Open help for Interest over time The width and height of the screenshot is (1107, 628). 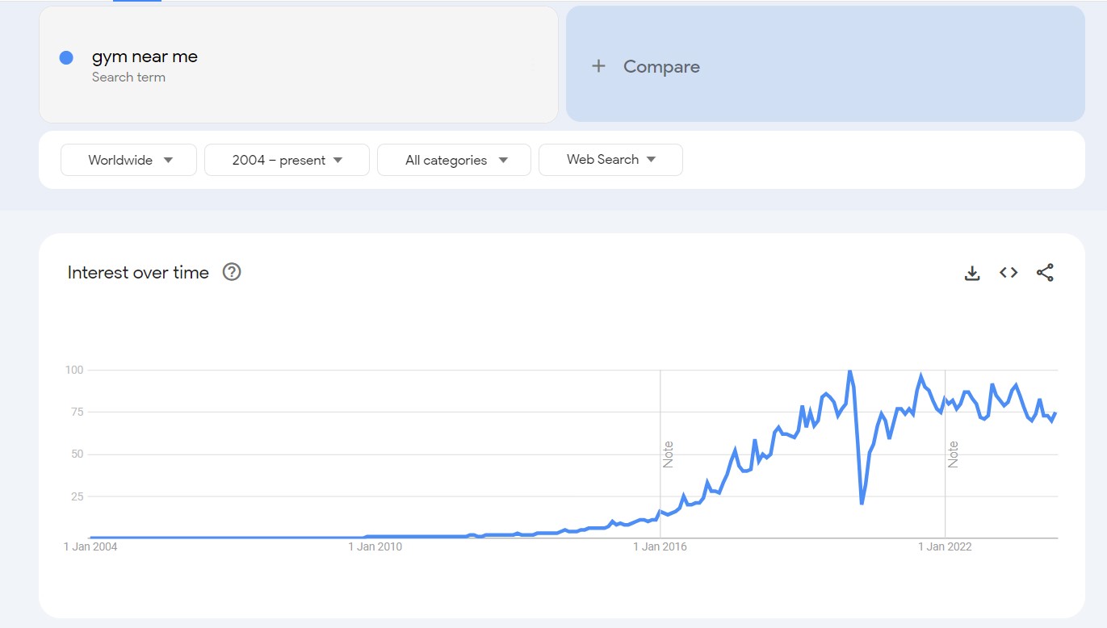click(232, 272)
